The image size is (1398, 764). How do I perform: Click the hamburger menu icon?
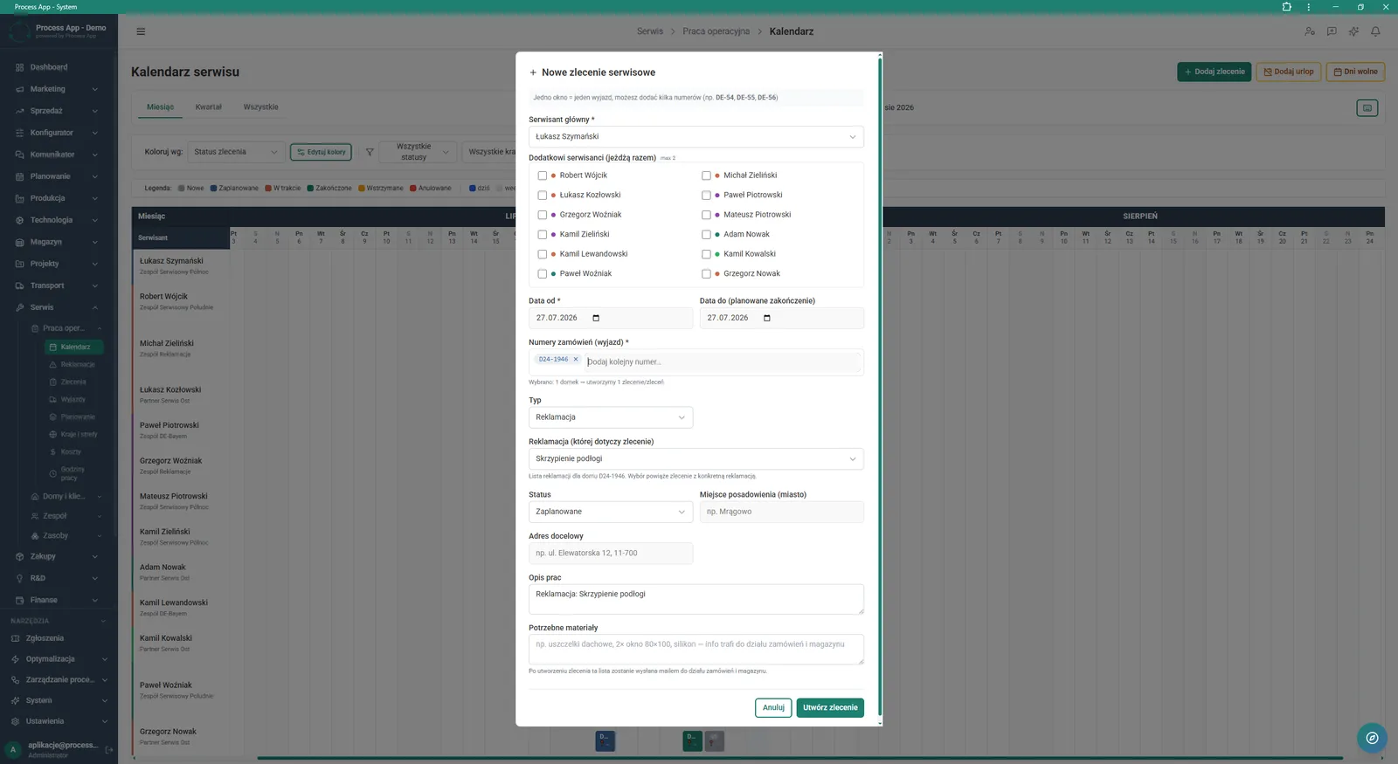[141, 31]
